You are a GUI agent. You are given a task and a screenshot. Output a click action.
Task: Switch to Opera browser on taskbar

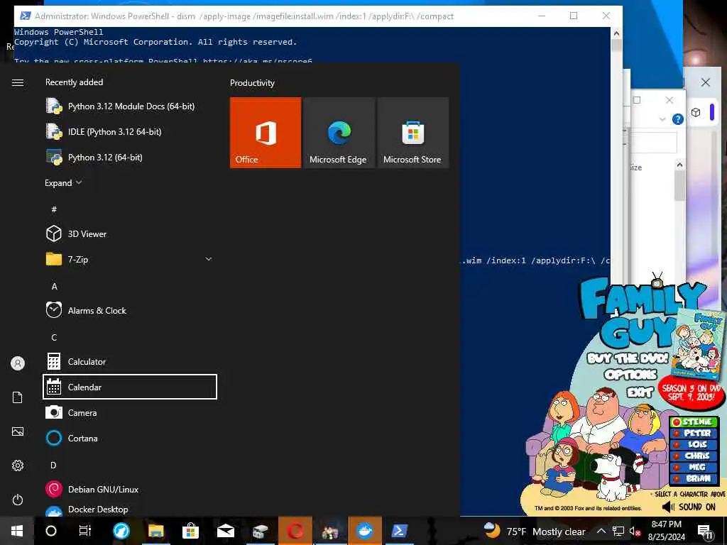click(295, 531)
